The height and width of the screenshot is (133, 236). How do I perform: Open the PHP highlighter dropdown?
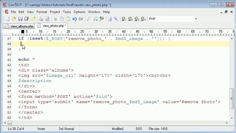pyautogui.click(x=196, y=19)
